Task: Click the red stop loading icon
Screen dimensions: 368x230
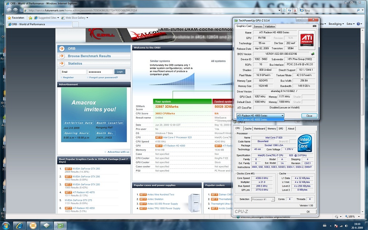Action: point(295,10)
